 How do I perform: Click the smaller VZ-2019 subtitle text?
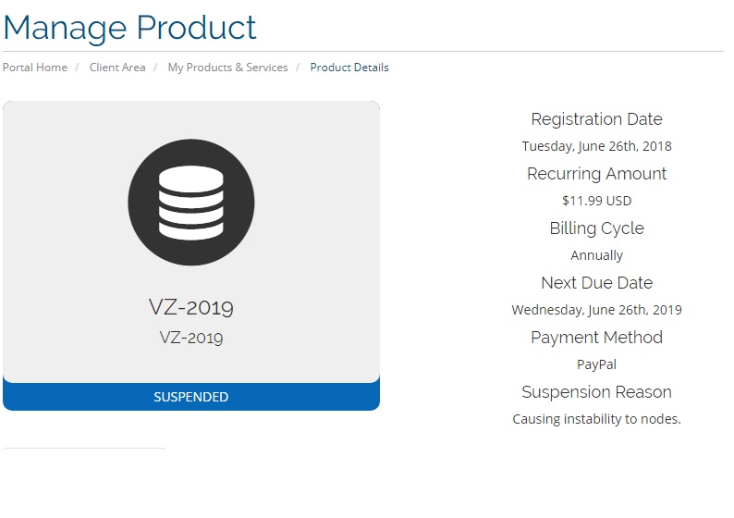191,338
